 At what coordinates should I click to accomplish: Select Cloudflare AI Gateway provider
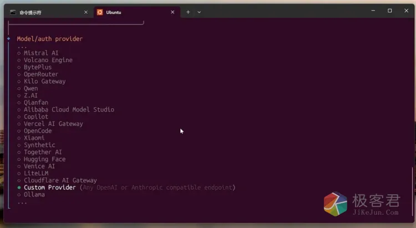pyautogui.click(x=60, y=180)
